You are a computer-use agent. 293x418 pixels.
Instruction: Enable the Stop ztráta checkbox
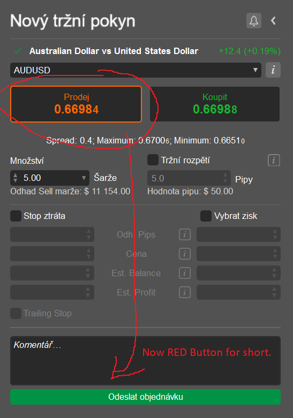(x=16, y=216)
